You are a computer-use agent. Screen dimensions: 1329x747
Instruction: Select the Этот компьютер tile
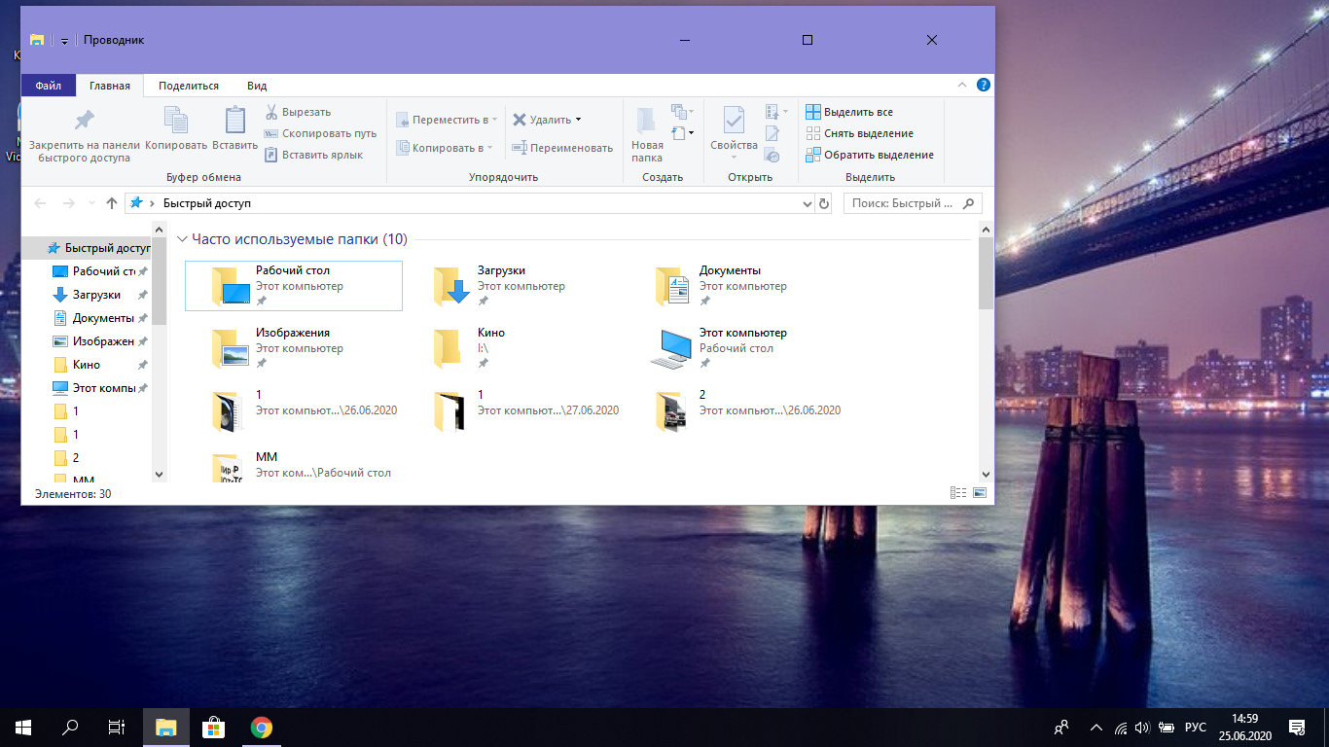click(737, 348)
